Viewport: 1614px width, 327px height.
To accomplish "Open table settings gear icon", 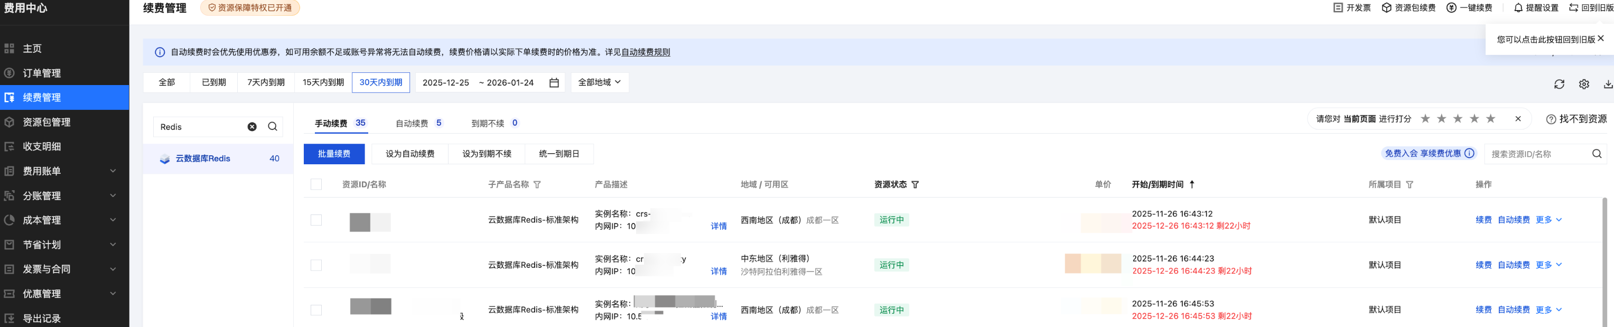I will pyautogui.click(x=1583, y=84).
